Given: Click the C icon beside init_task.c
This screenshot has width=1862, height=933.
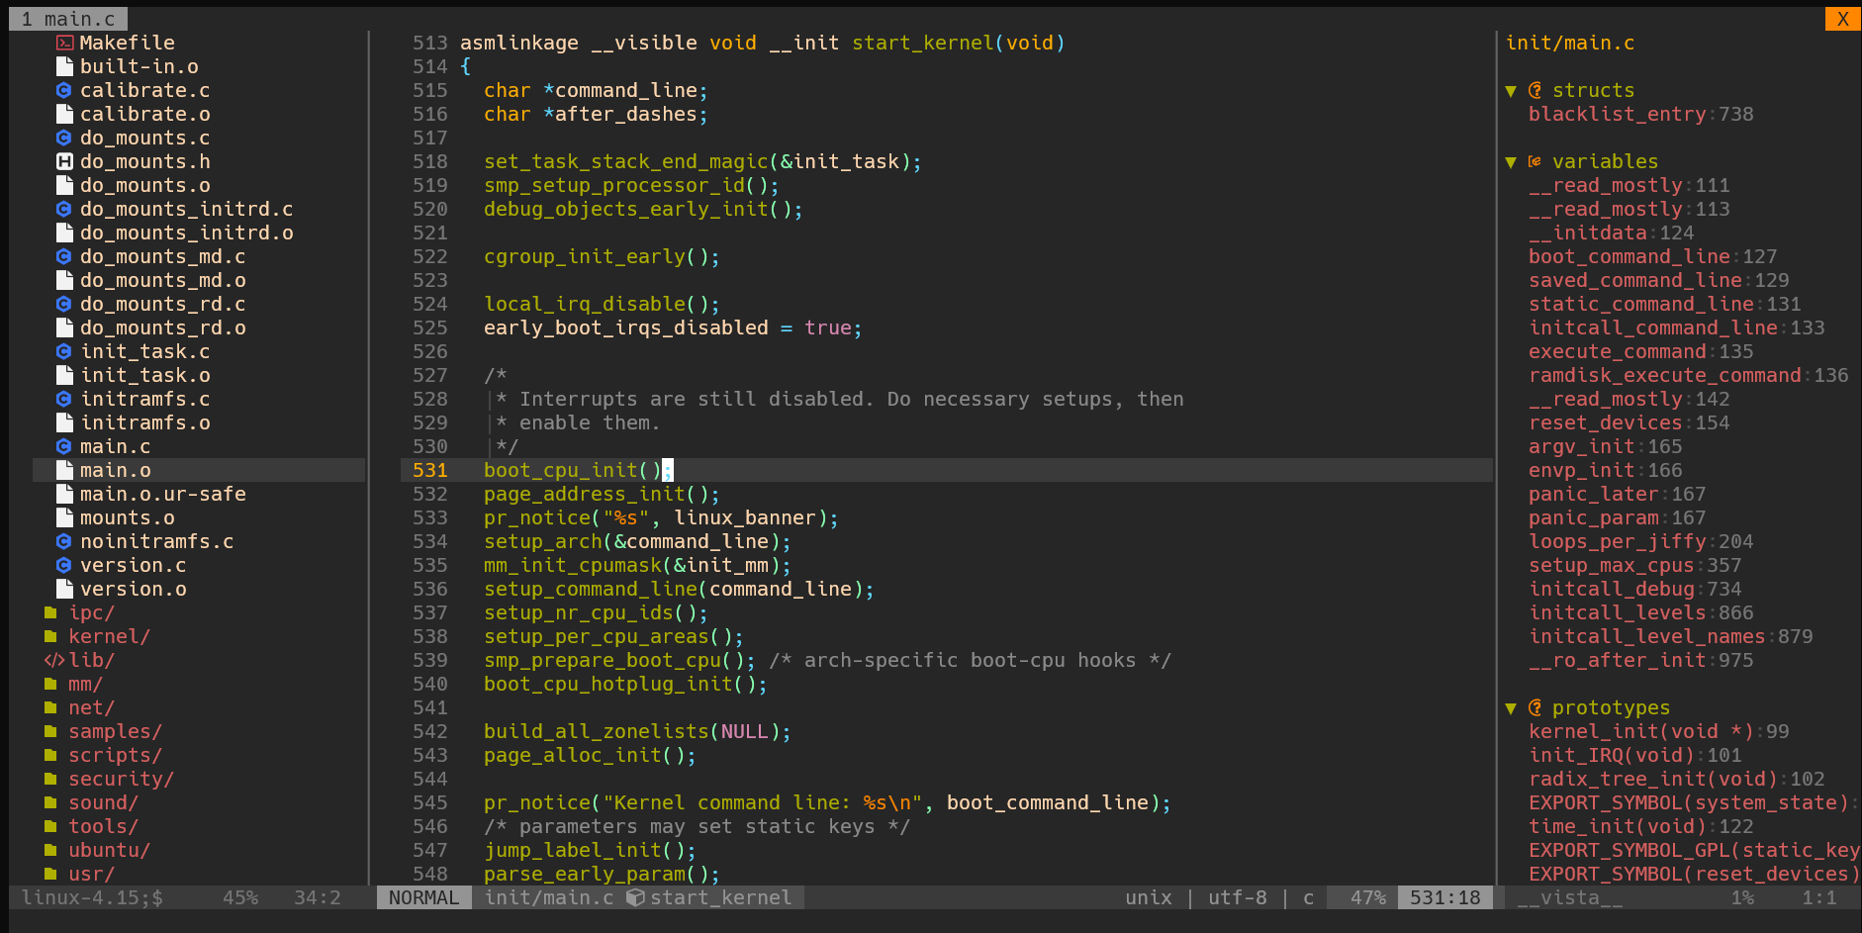Looking at the screenshot, I should (64, 351).
